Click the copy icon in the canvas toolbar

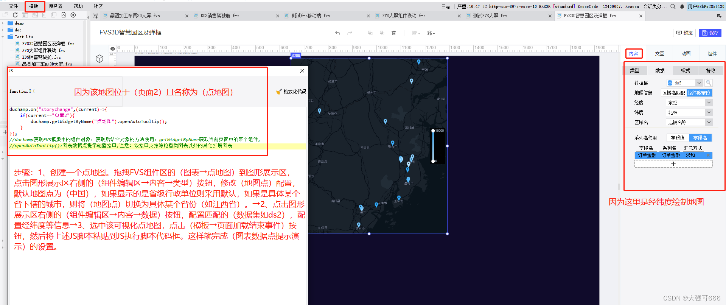370,33
